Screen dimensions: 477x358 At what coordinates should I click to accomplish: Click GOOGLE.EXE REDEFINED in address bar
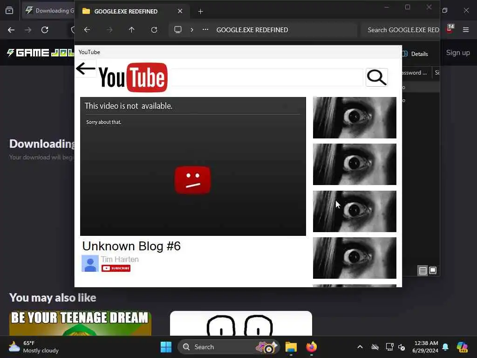pyautogui.click(x=252, y=30)
